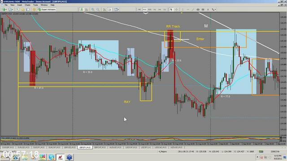Open the Insert menu
Image resolution: width=287 pixels, height=161 pixels.
(x=20, y=5)
